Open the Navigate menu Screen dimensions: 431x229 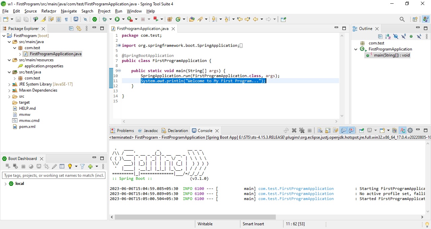click(69, 11)
